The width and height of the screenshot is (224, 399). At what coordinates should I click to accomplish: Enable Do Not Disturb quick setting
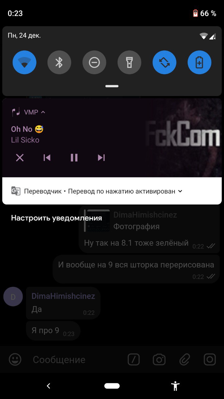point(94,62)
